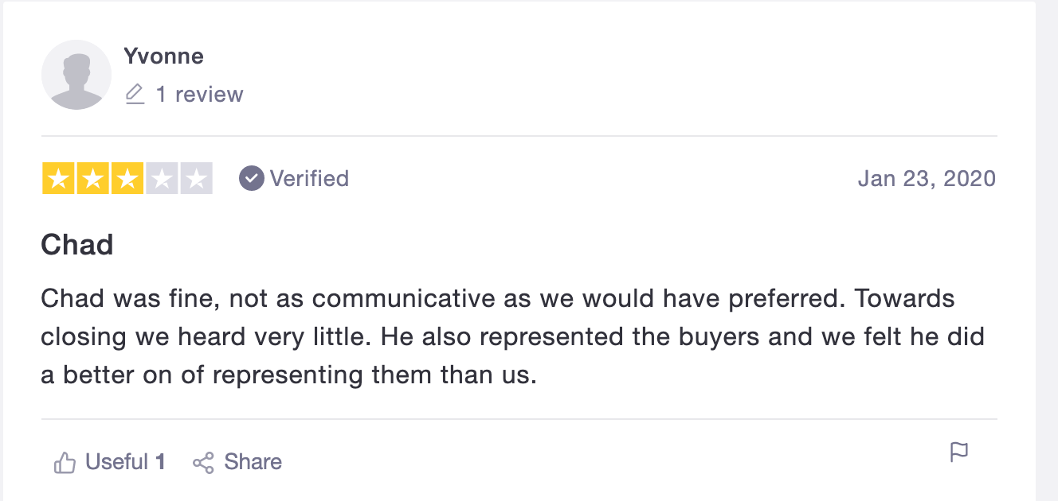Click the fourth gray rating star
The image size is (1058, 501).
pyautogui.click(x=162, y=178)
